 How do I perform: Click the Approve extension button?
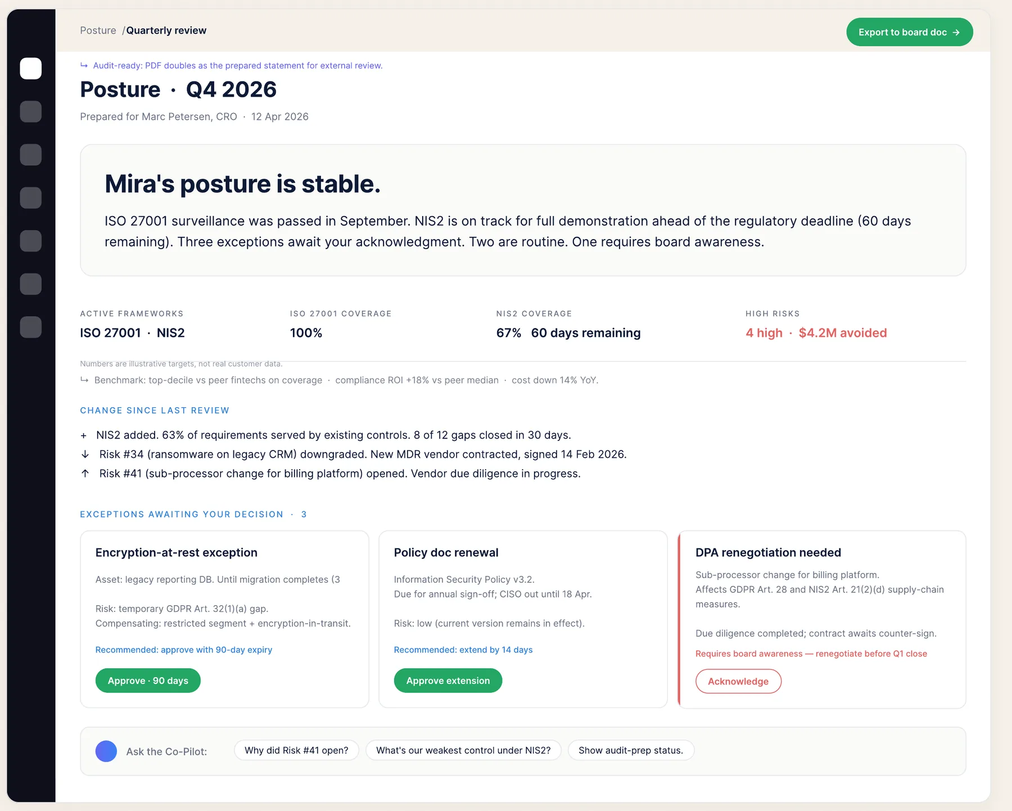pos(448,681)
